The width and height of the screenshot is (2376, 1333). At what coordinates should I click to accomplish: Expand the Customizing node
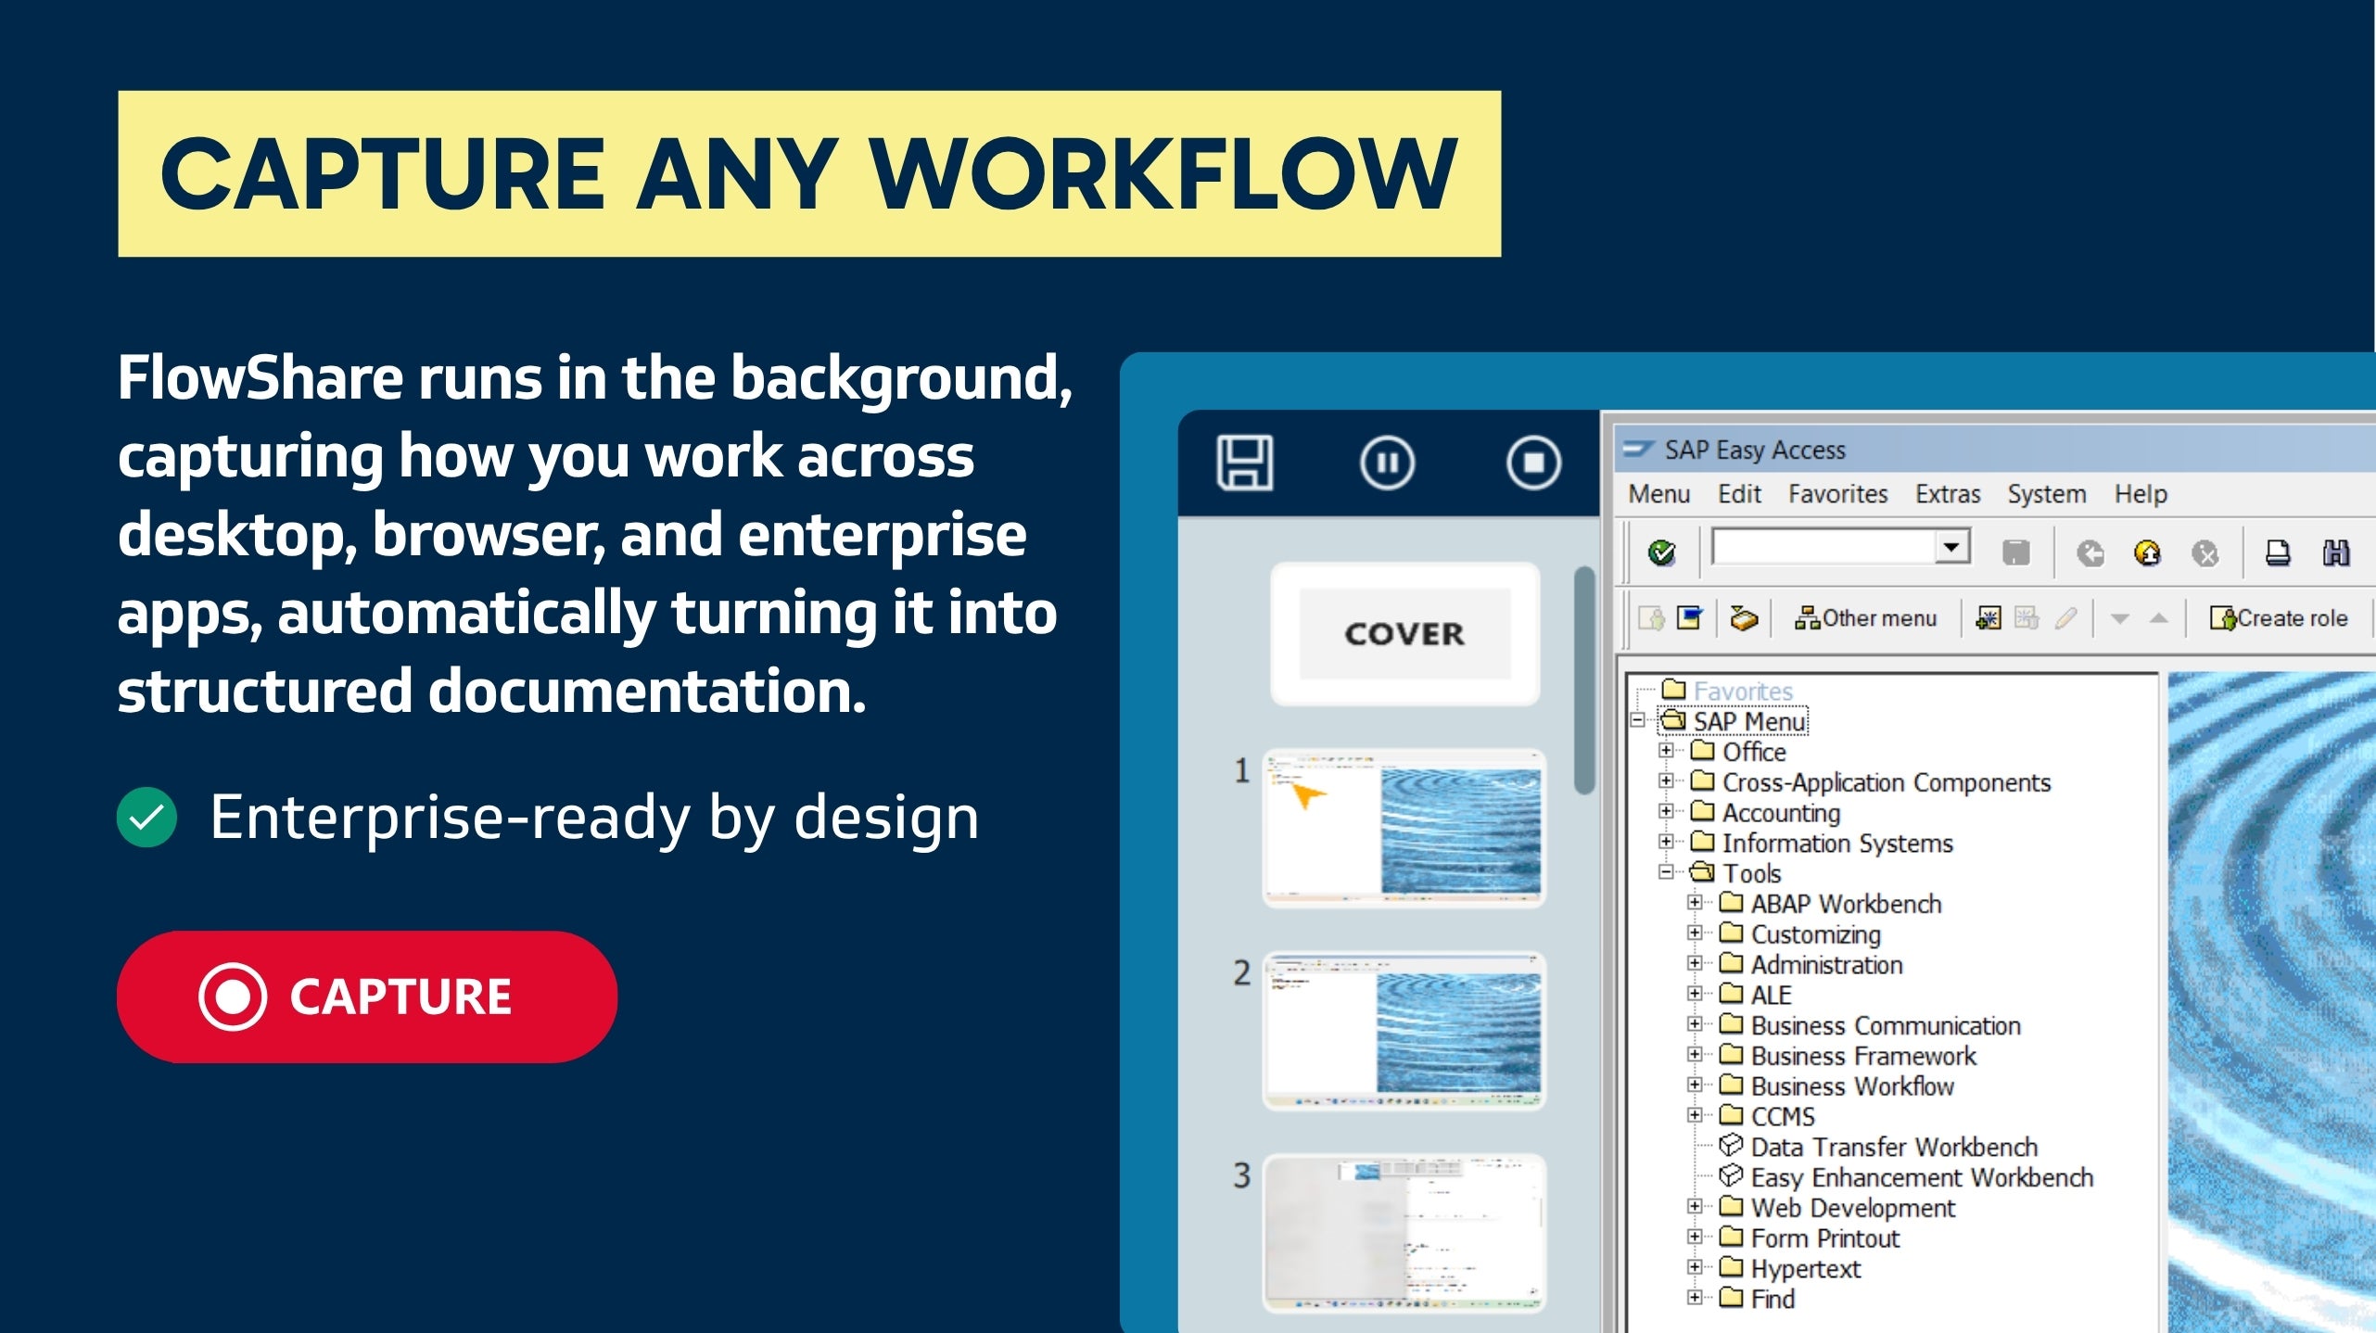click(1695, 933)
